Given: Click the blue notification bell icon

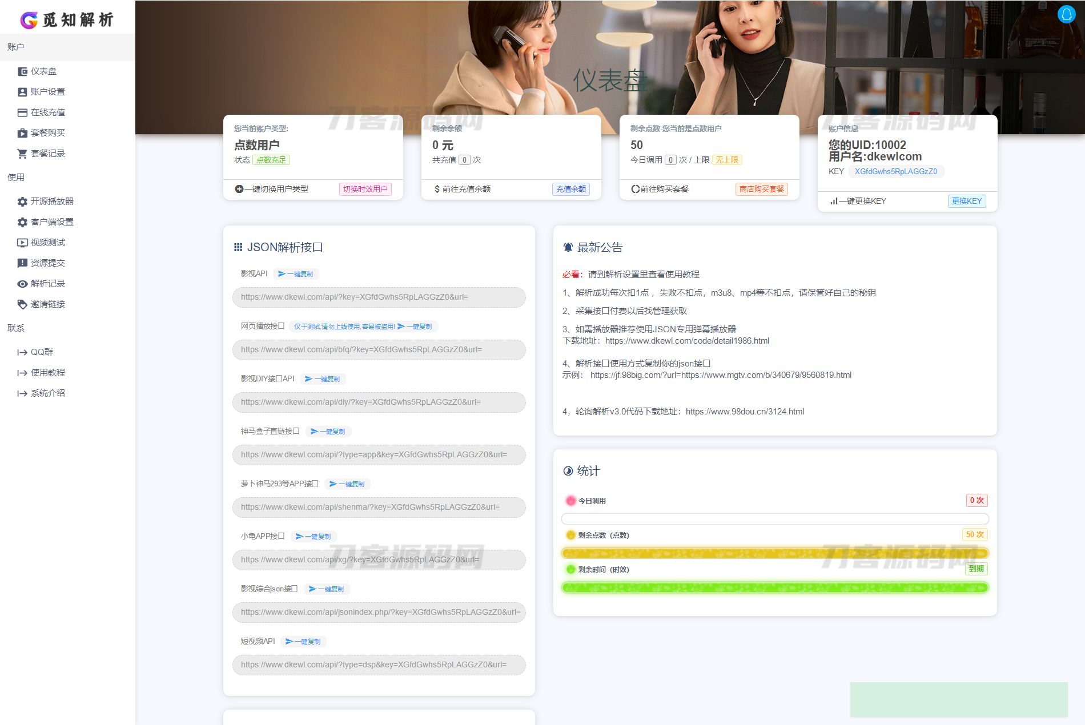Looking at the screenshot, I should point(1066,14).
